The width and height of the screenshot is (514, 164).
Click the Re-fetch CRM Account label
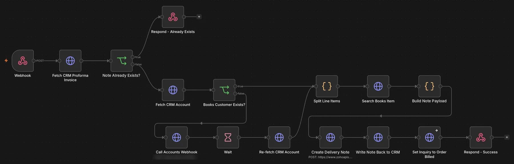(279, 152)
